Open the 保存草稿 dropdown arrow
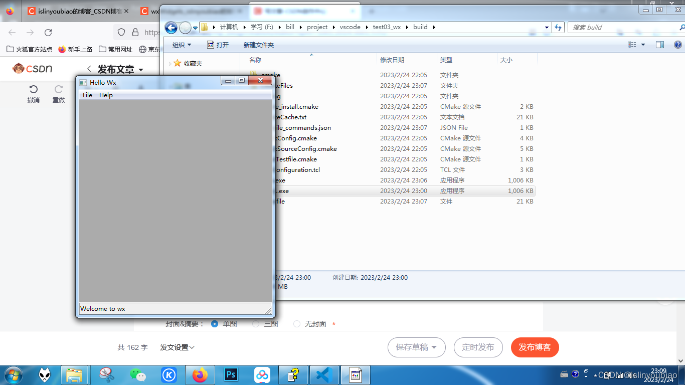 (434, 347)
